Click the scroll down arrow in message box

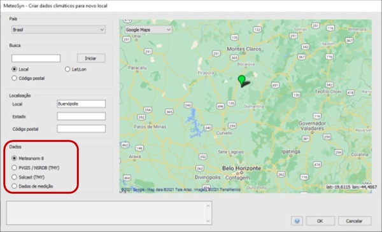tap(208, 221)
